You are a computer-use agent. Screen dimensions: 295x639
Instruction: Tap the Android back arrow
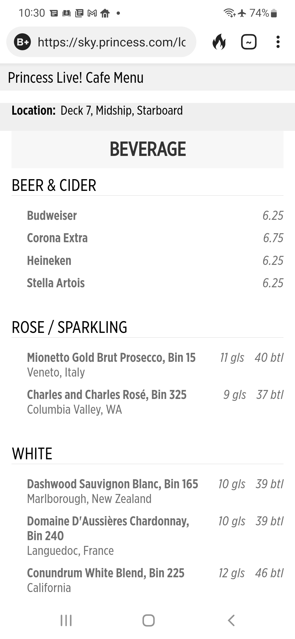[x=231, y=620]
